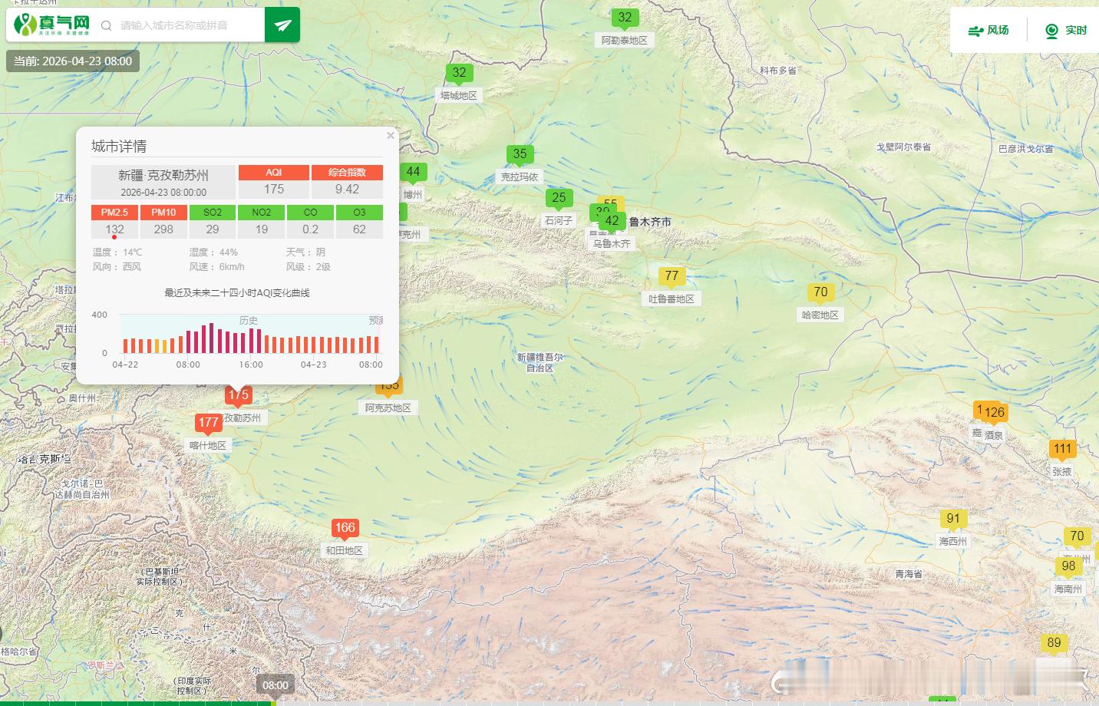
Task: Click the 风速: 6km/h reading
Action: click(x=216, y=267)
